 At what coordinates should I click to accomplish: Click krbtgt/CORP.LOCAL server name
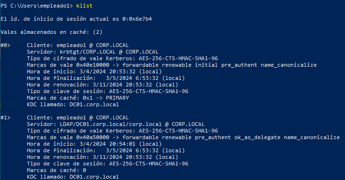click(x=88, y=52)
